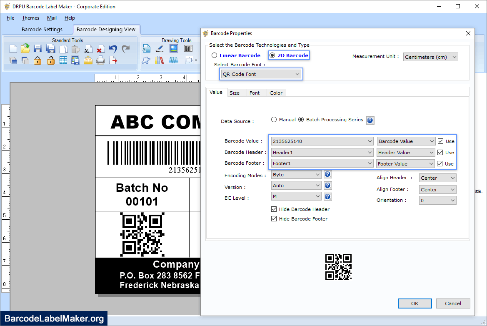The image size is (487, 326).
Task: Confirm with the OK button
Action: [x=415, y=303]
